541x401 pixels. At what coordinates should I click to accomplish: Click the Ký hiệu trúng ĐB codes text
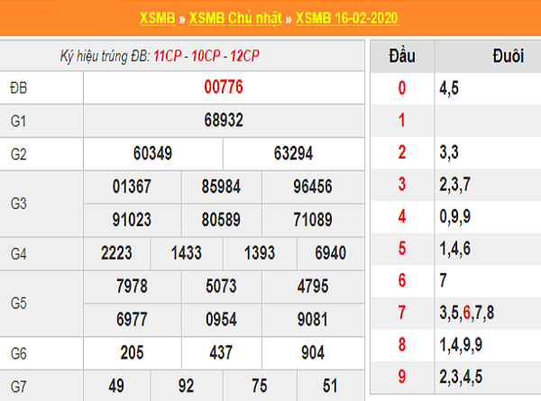click(160, 56)
